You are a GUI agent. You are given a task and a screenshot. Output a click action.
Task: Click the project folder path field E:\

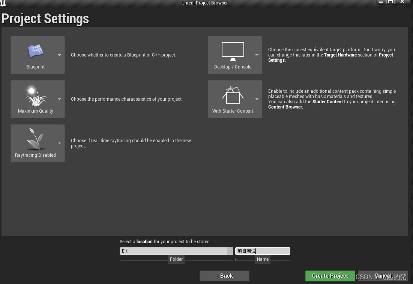point(173,251)
